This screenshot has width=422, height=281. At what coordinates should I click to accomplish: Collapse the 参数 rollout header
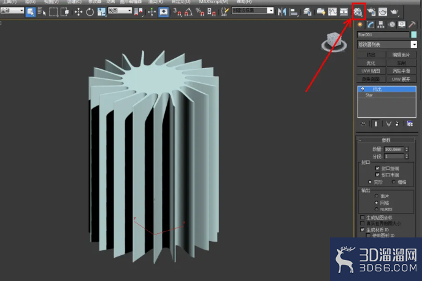[x=386, y=140]
